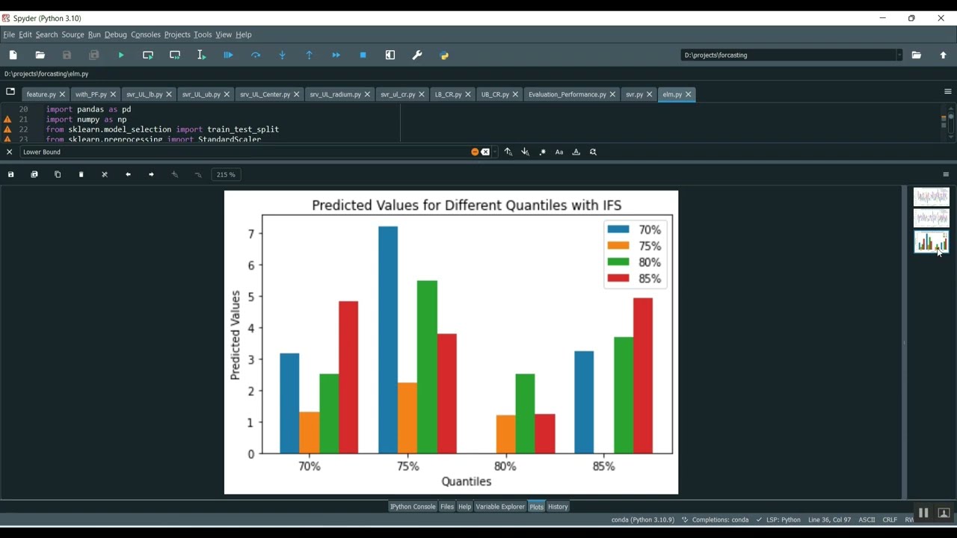Click the step return up-arrow icon
Viewport: 957px width, 538px height.
[310, 55]
